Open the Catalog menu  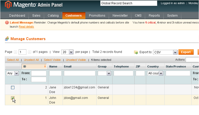[53, 16]
